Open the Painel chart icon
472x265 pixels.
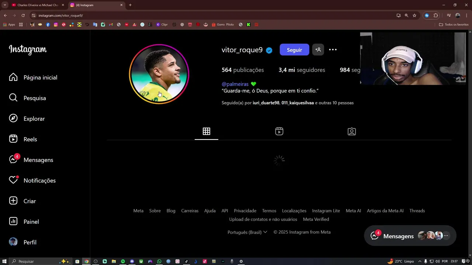click(x=13, y=222)
